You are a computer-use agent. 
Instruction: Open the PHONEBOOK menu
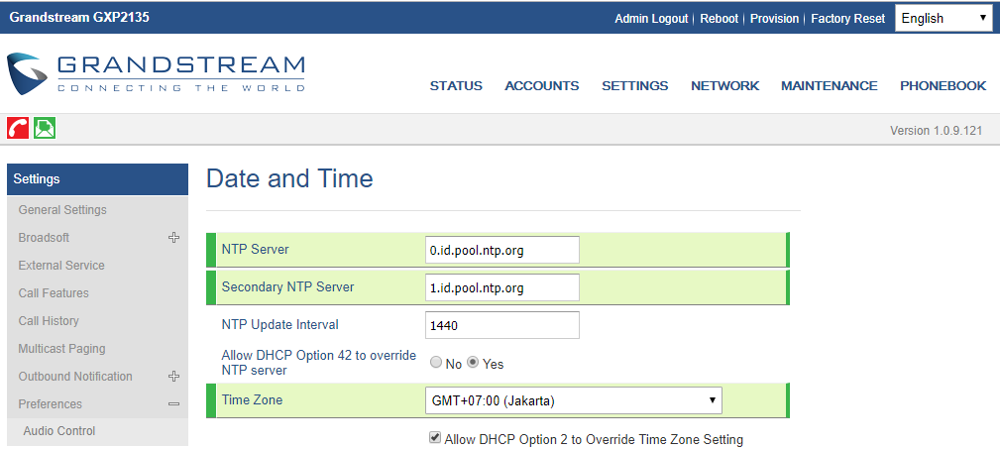pos(944,85)
